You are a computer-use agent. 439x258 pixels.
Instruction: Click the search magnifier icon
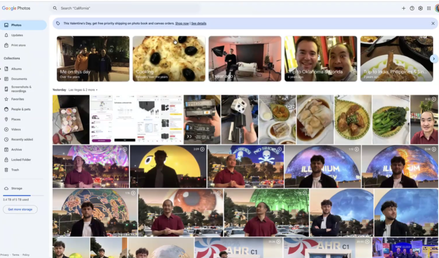(55, 8)
